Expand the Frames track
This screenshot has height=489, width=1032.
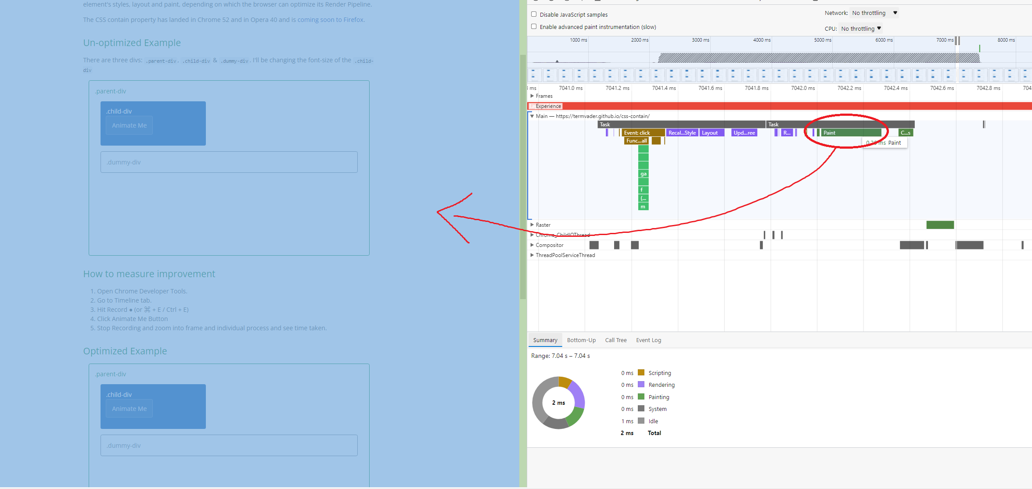[532, 96]
